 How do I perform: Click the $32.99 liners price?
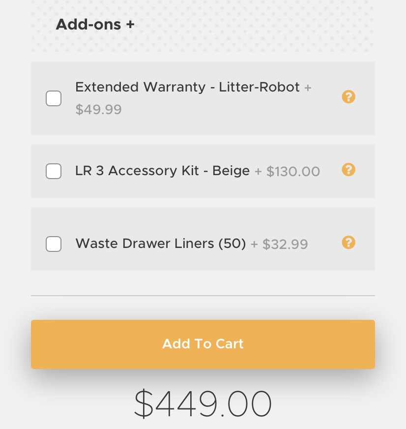coord(285,244)
